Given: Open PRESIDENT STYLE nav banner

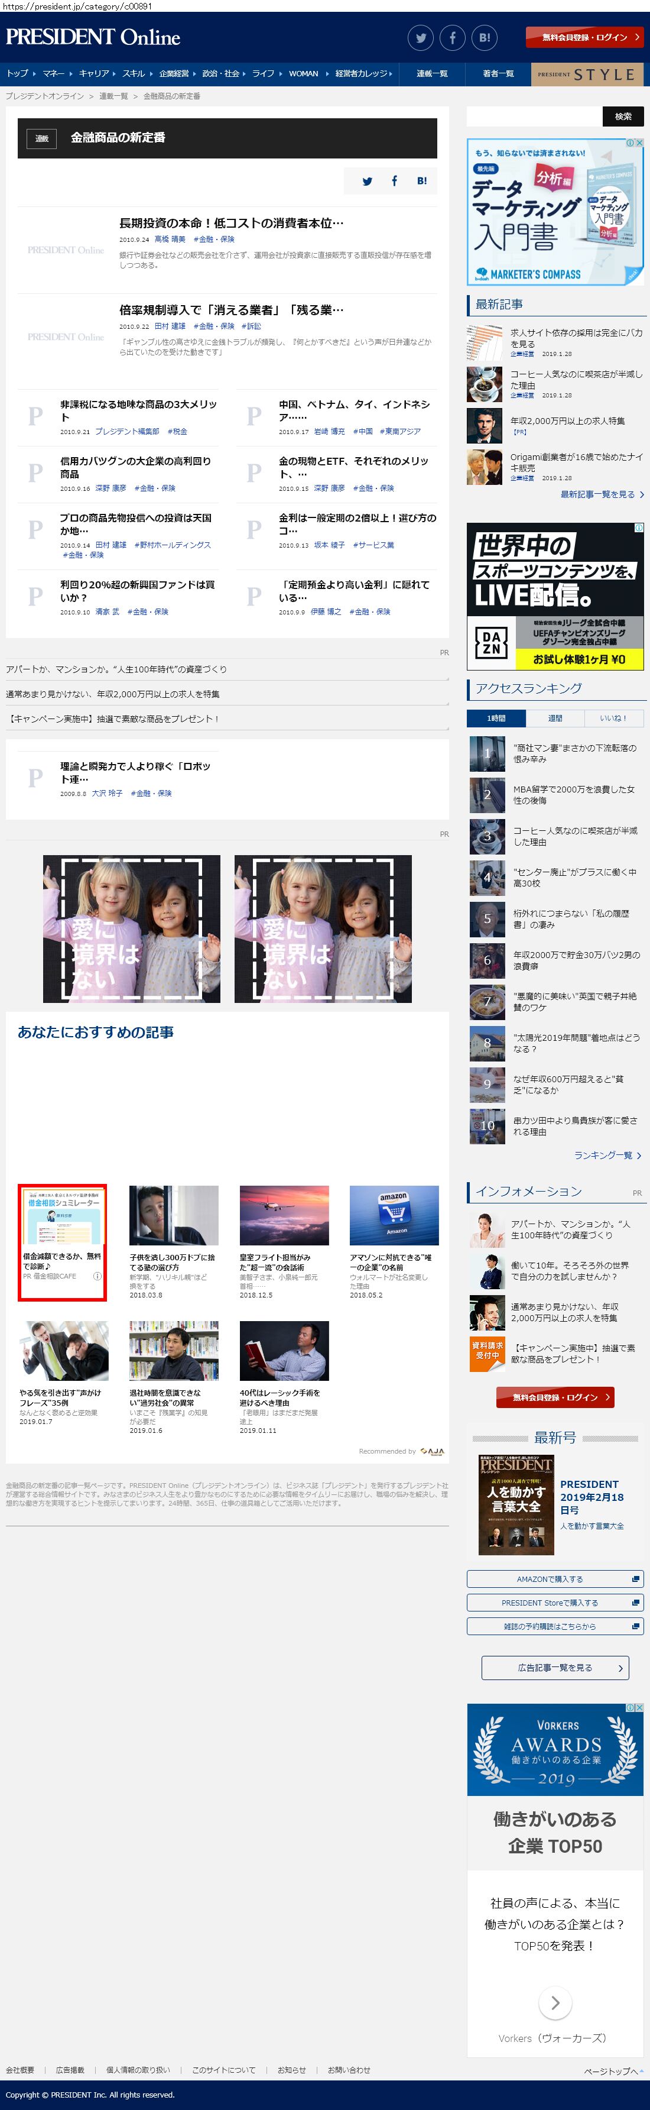Looking at the screenshot, I should tap(587, 74).
